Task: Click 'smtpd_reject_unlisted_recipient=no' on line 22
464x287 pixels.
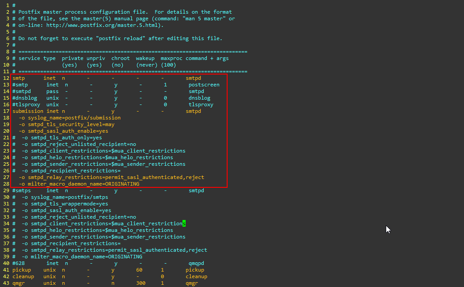Action: (84, 144)
